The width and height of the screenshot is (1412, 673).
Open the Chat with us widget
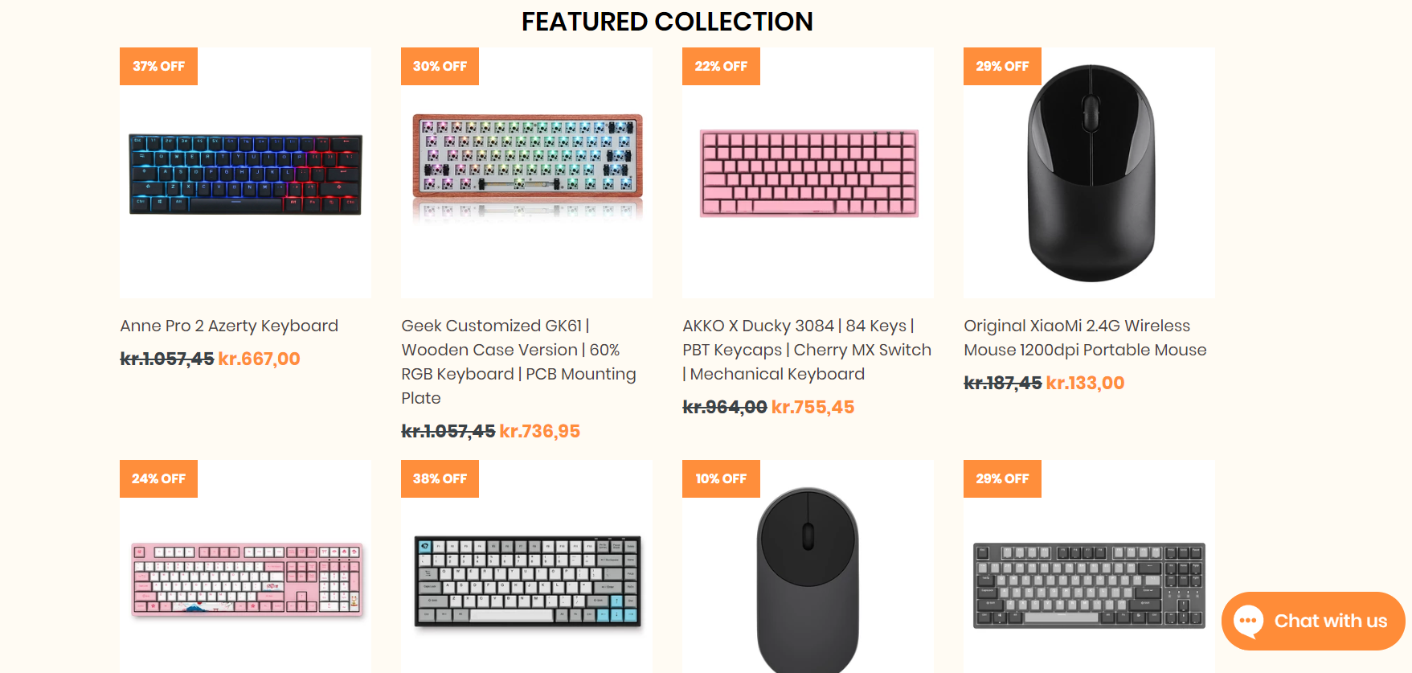(1329, 622)
